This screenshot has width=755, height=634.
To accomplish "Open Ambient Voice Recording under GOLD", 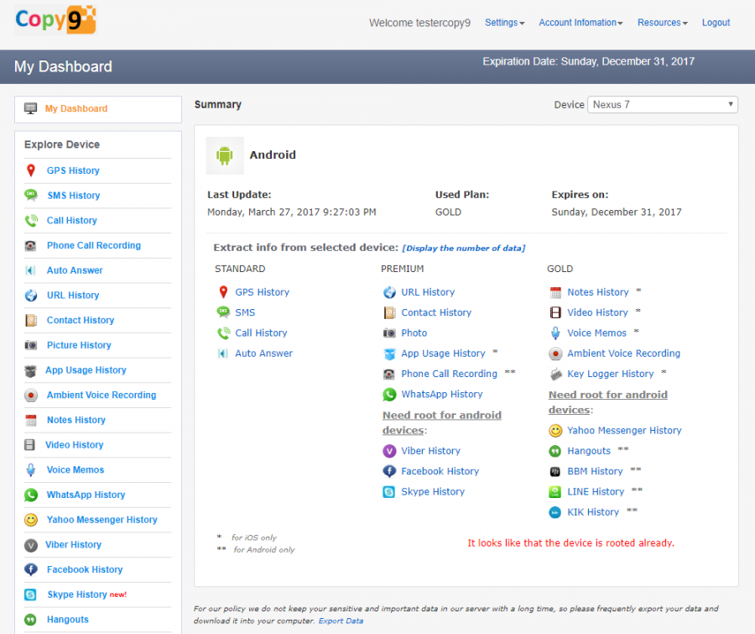I will pos(623,354).
